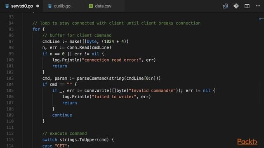Click 'nil' on line 99
Viewport: 264px width, 148px height.
coord(95,54)
